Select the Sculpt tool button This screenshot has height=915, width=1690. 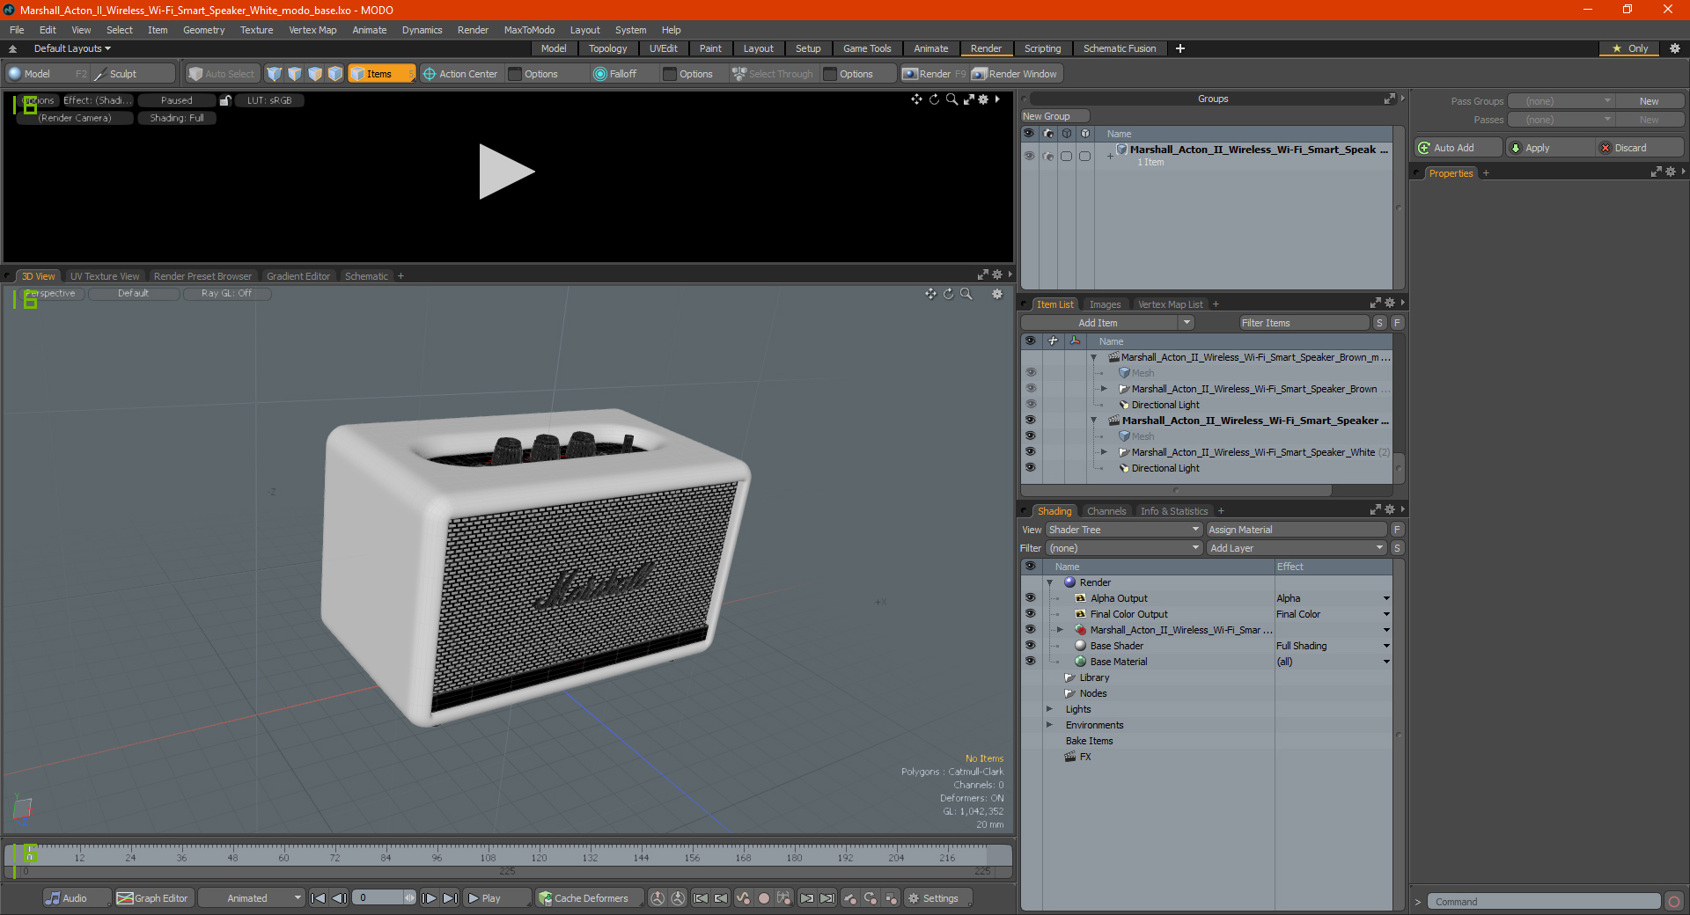click(133, 74)
